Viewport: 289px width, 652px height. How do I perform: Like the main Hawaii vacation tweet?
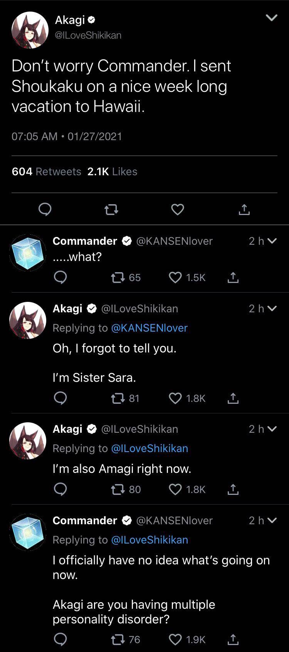177,210
